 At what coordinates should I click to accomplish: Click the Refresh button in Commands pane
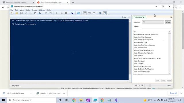(168, 22)
